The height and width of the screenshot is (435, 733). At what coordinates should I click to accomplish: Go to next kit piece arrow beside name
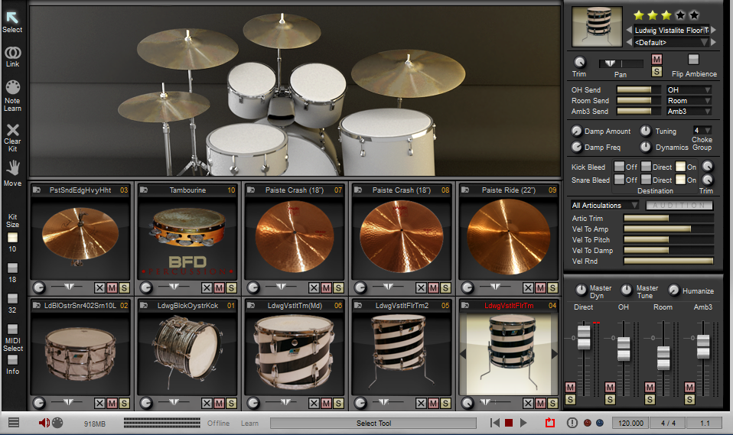[714, 30]
